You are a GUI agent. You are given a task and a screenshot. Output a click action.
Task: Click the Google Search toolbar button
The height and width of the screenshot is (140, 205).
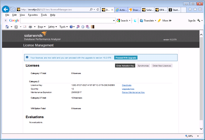point(122,20)
